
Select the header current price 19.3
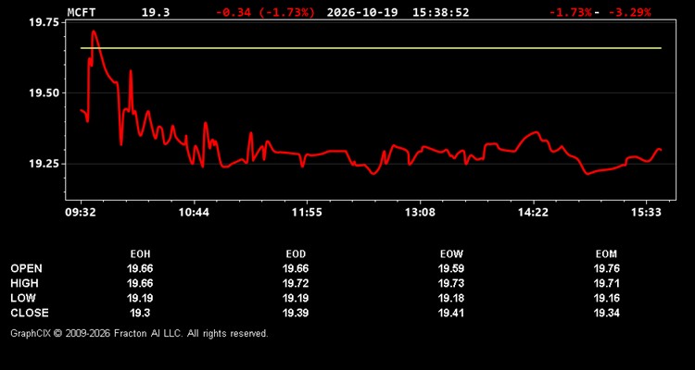click(156, 12)
